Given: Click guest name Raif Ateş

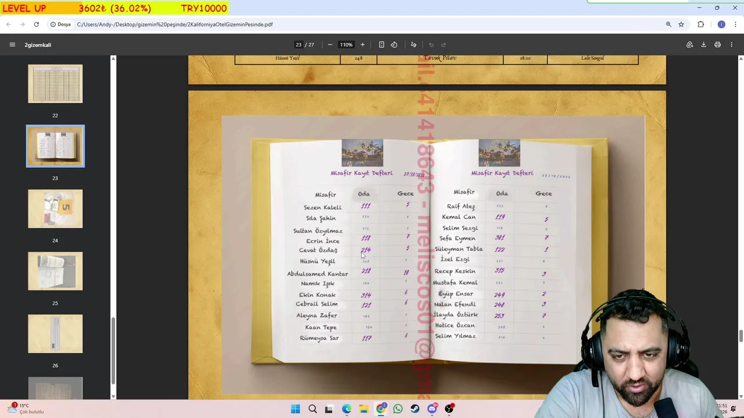Looking at the screenshot, I should (461, 206).
